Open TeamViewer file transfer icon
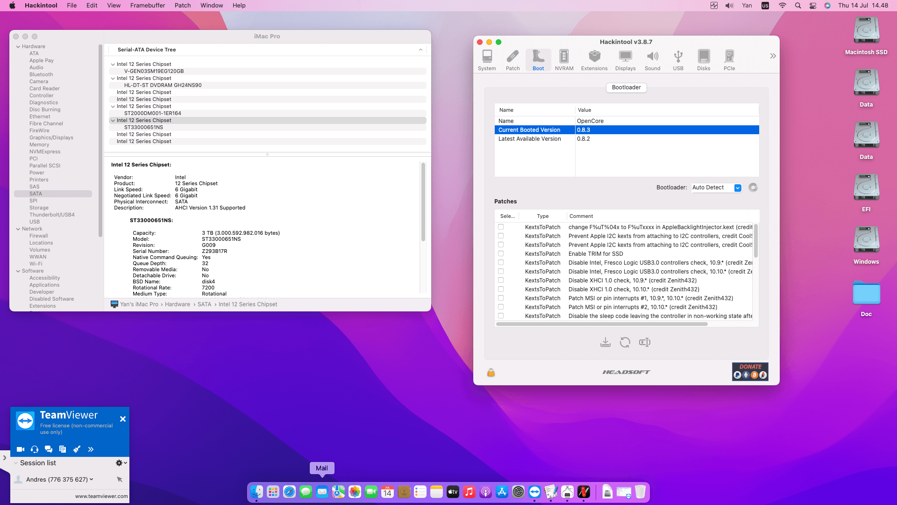897x505 pixels. point(63,449)
